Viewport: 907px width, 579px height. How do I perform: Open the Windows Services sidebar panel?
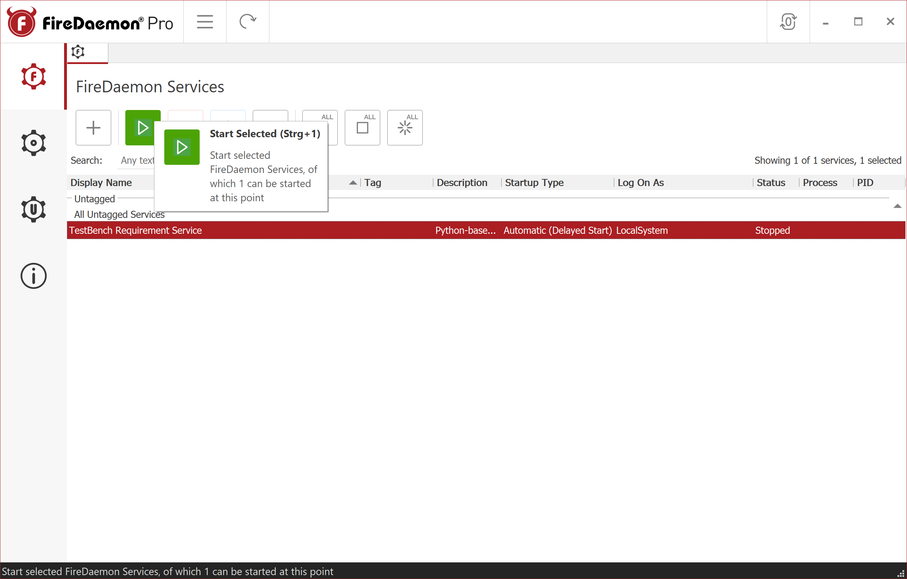click(x=34, y=143)
